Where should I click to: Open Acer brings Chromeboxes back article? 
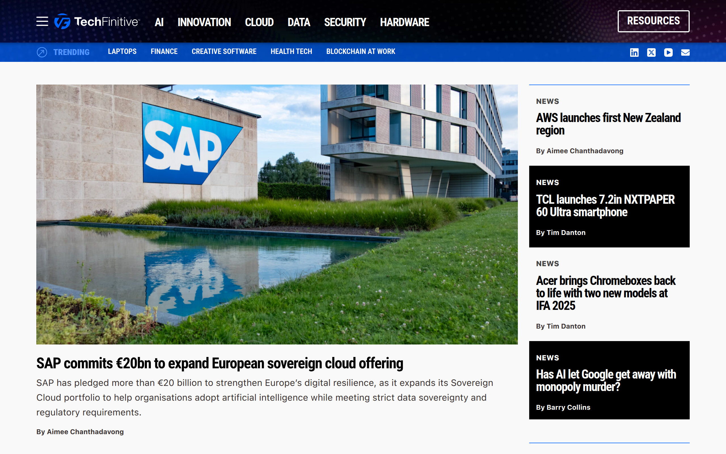(606, 293)
